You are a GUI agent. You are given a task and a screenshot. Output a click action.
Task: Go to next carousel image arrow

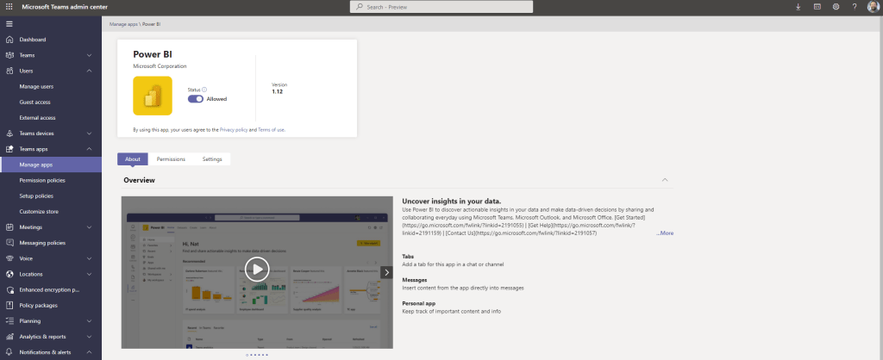386,272
